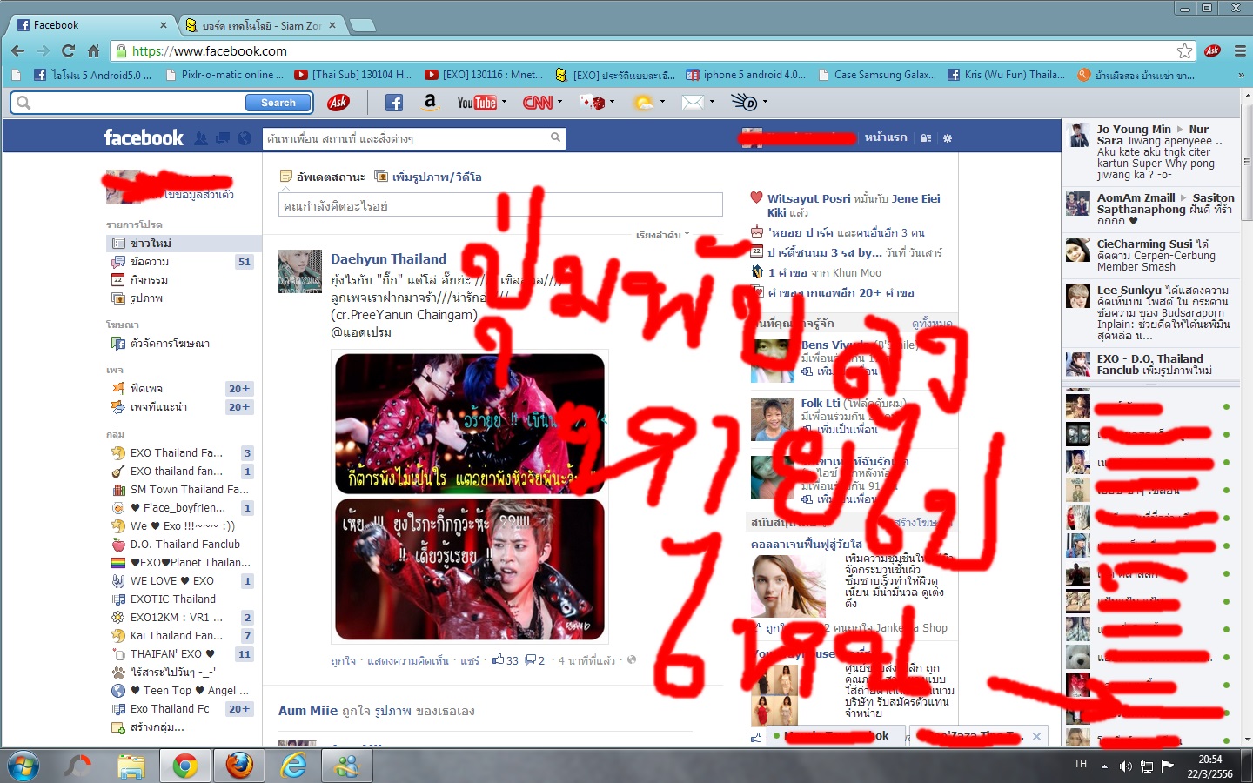The image size is (1253, 783).
Task: Open the notifications globe in Facebook header
Action: click(245, 138)
